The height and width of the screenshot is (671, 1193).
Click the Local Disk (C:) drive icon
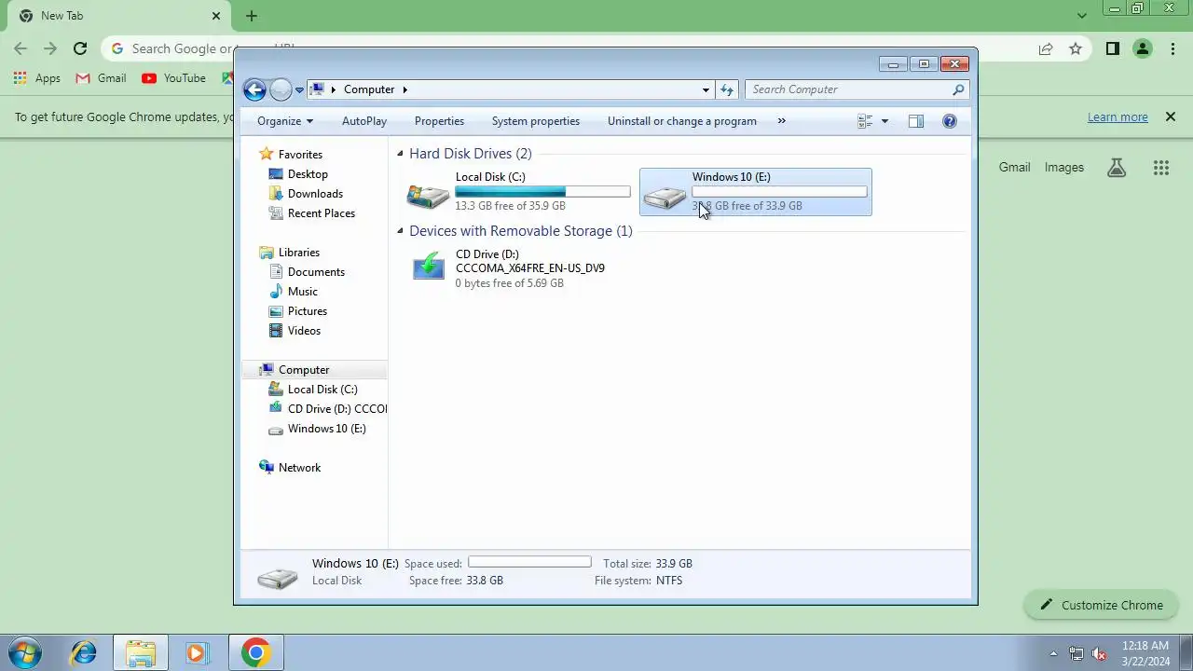pyautogui.click(x=428, y=195)
